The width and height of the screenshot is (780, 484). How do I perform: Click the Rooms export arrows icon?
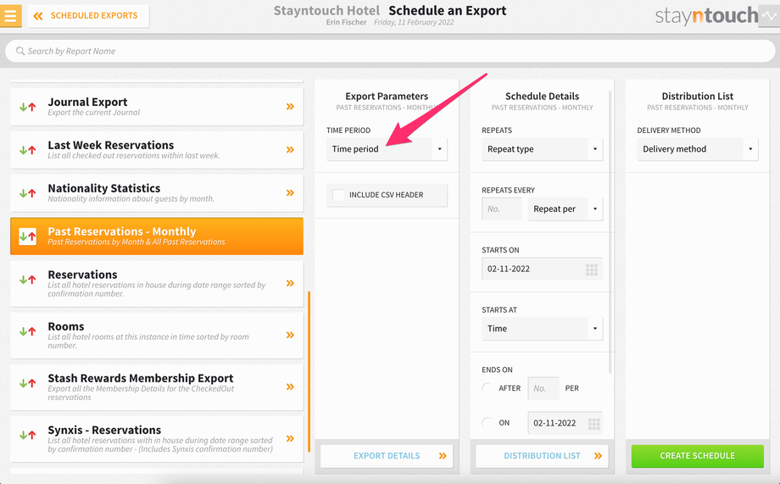coord(27,331)
